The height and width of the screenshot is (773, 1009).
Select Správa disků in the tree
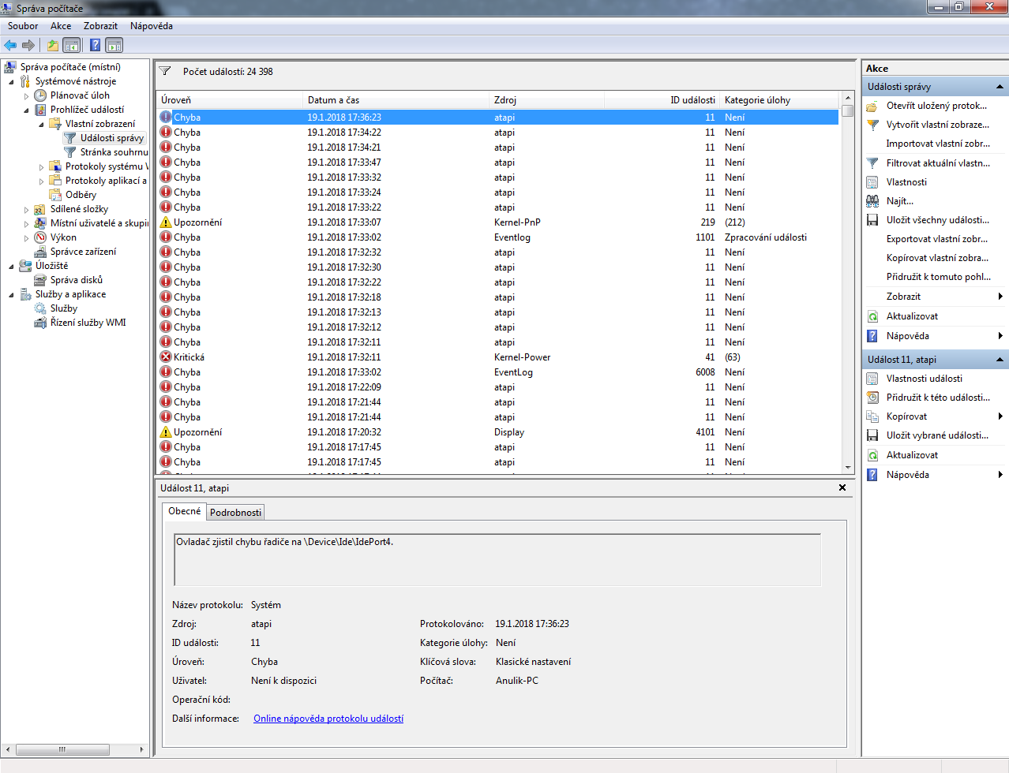[76, 280]
